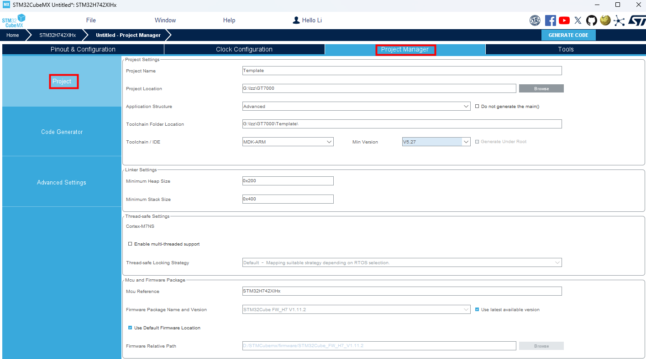Viewport: 646px width, 359px height.
Task: Go to STM32H742XIHx breadcrumb
Action: tap(58, 35)
